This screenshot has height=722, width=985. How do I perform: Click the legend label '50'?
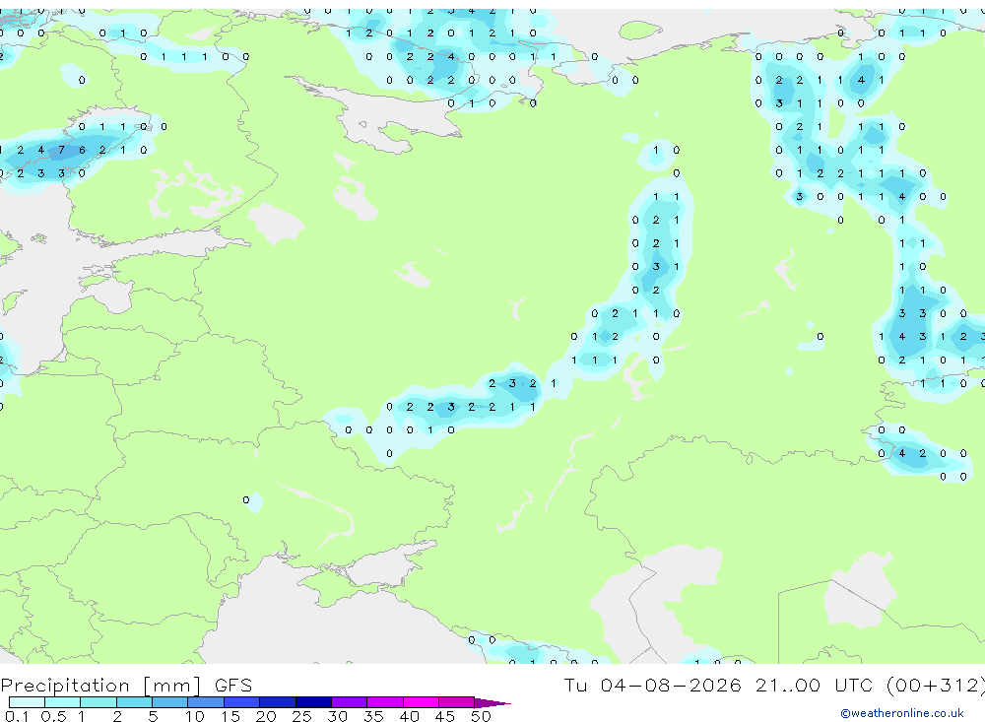coord(481,716)
